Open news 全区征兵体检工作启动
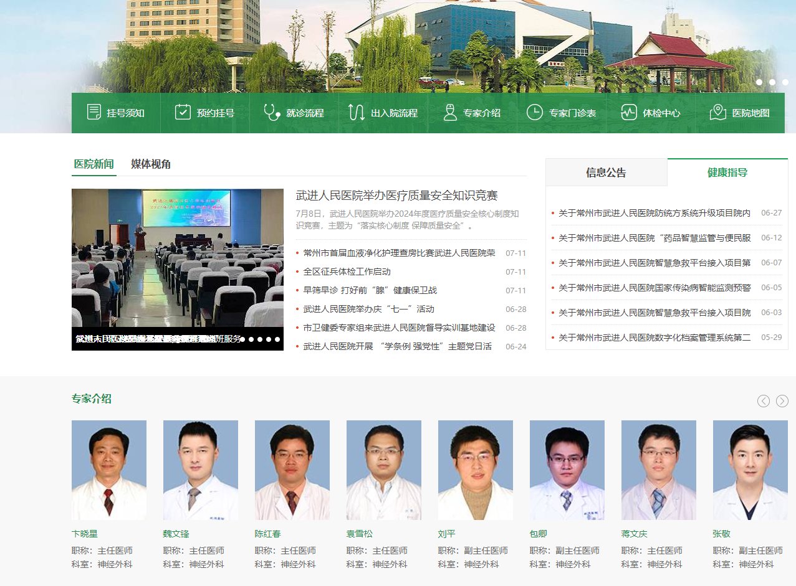796x586 pixels. point(347,272)
